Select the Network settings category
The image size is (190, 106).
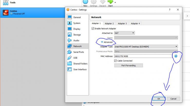[x=78, y=46]
